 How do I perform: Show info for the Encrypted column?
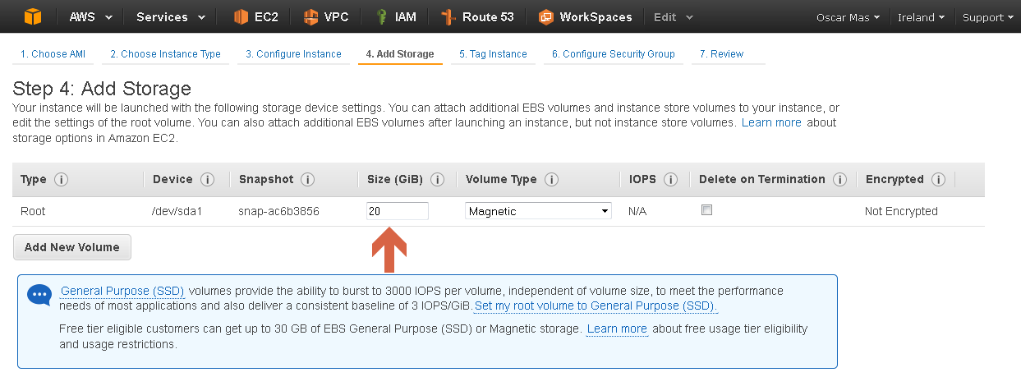pos(938,180)
